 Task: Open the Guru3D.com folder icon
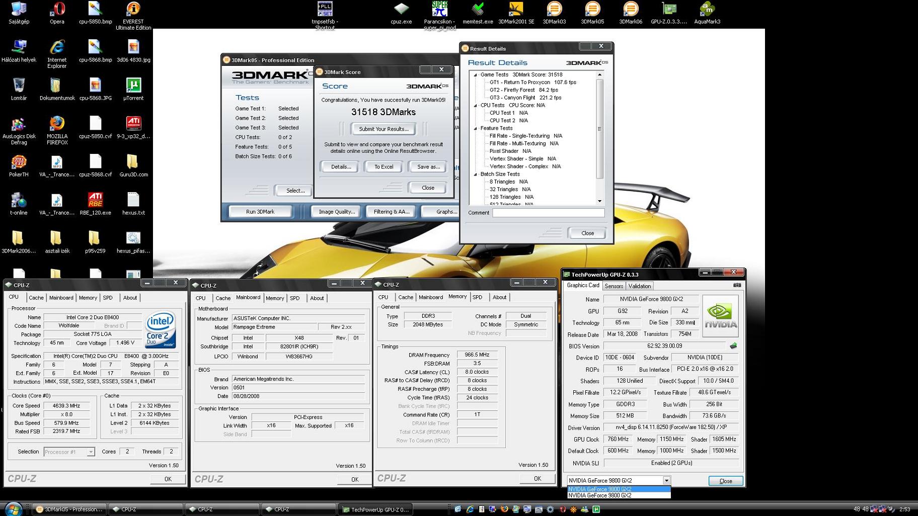(x=133, y=165)
